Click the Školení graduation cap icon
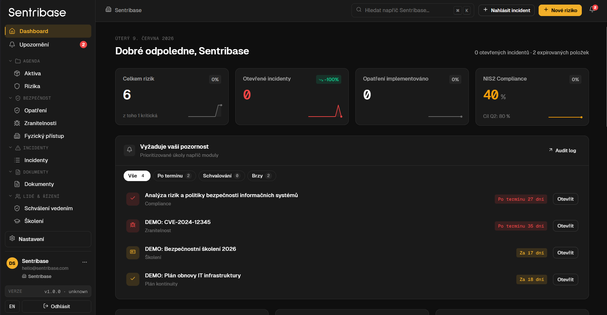 [17, 221]
